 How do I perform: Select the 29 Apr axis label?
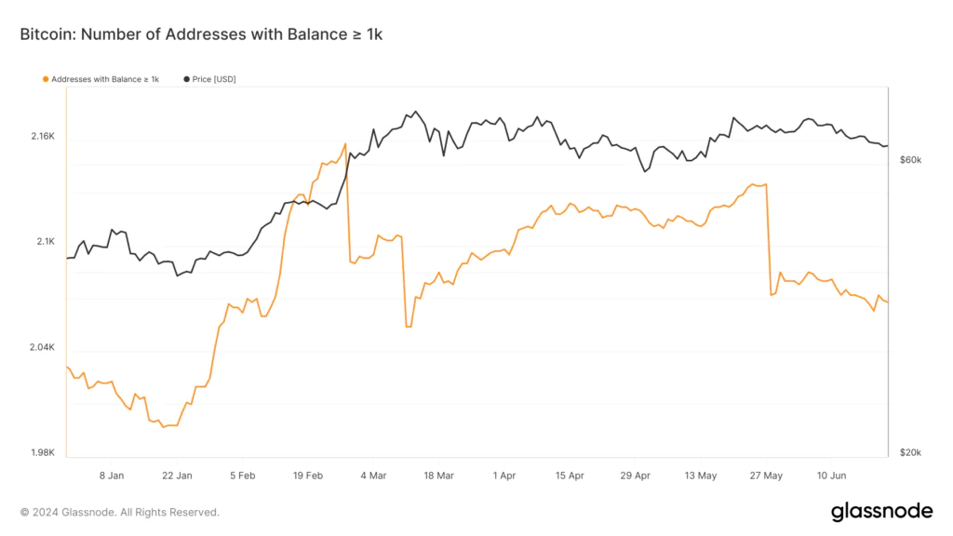(x=635, y=475)
